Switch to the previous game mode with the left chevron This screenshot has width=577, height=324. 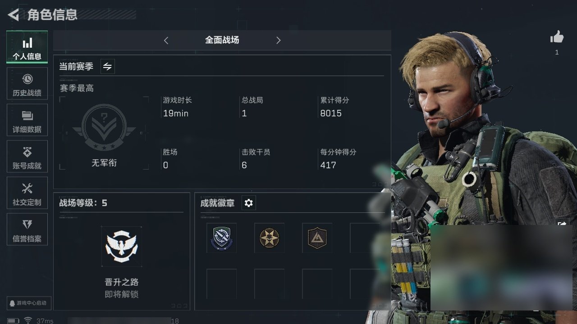pos(166,40)
